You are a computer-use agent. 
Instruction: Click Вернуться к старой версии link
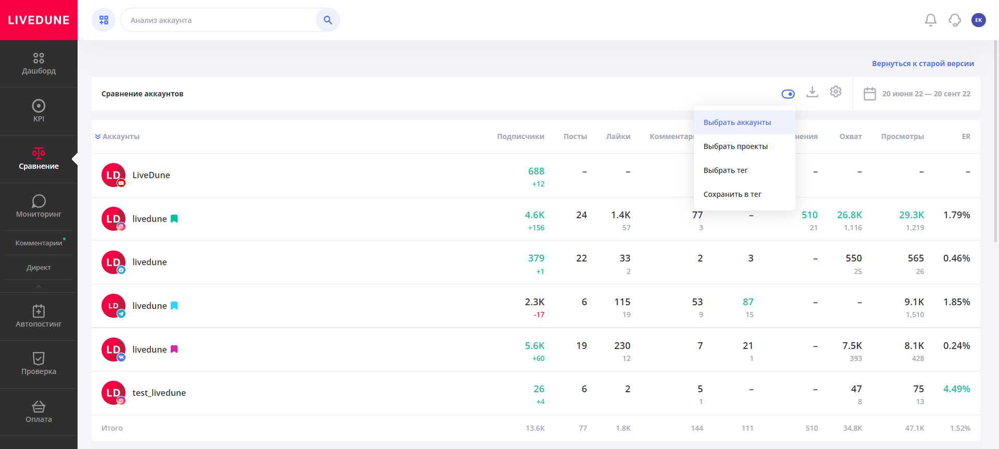pos(922,64)
